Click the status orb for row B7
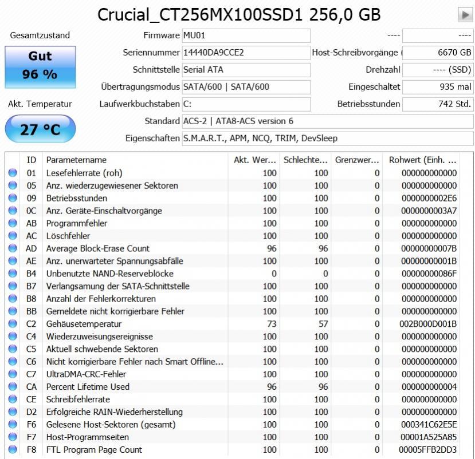This screenshot has height=459, width=475. (x=13, y=286)
